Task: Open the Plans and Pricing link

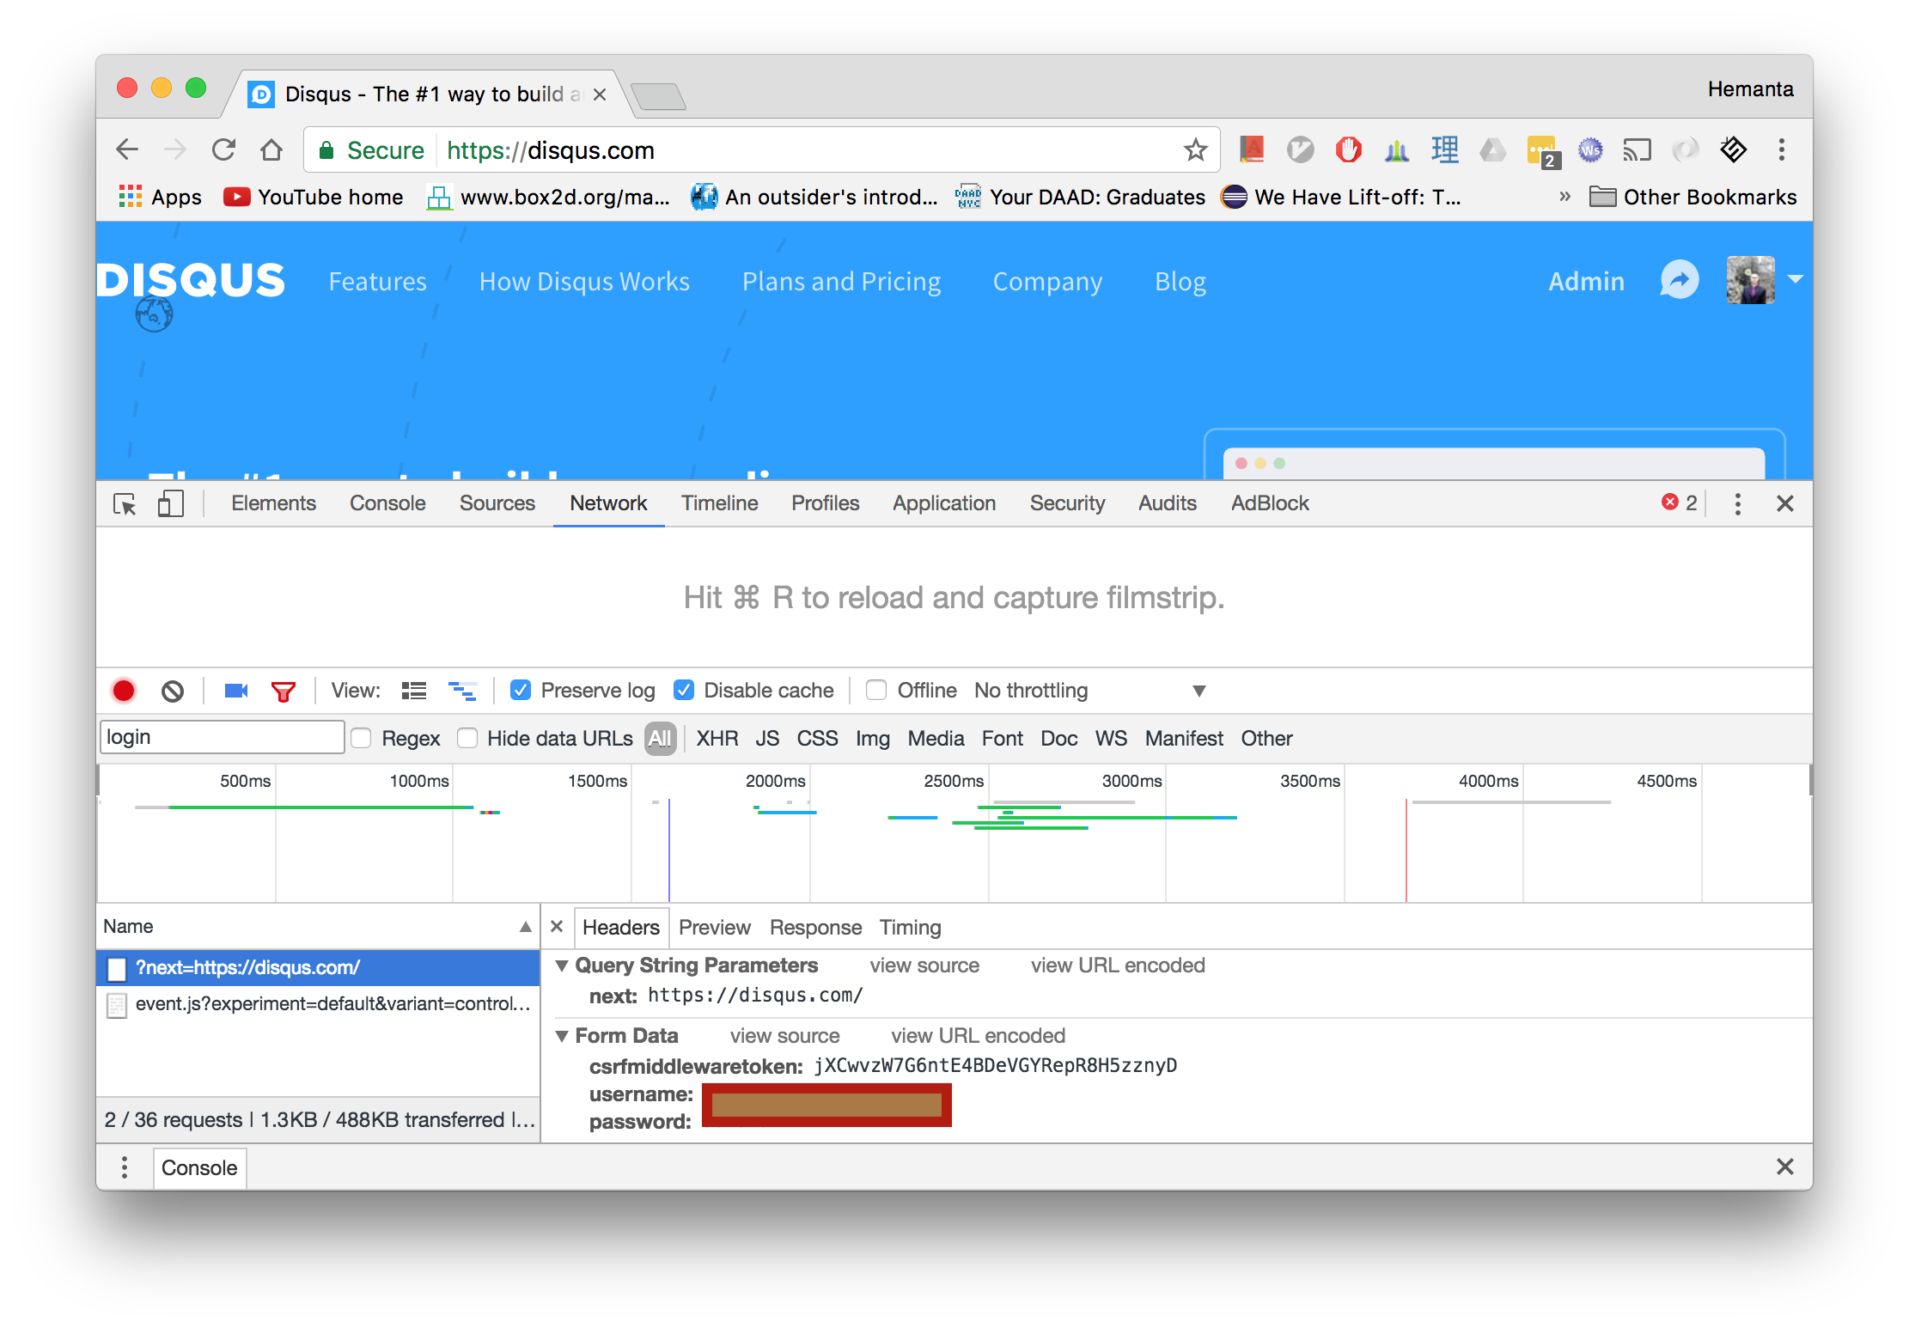Action: click(x=841, y=282)
